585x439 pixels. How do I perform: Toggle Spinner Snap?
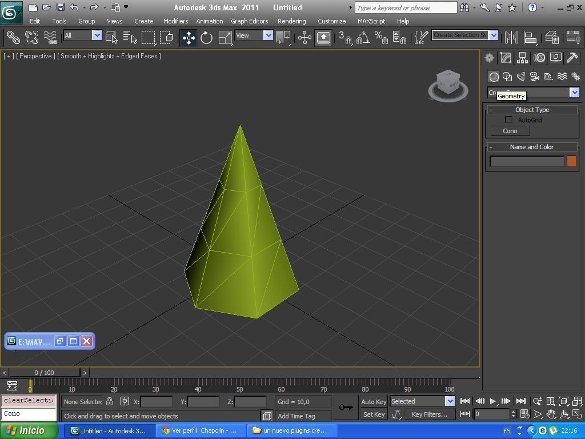(399, 37)
